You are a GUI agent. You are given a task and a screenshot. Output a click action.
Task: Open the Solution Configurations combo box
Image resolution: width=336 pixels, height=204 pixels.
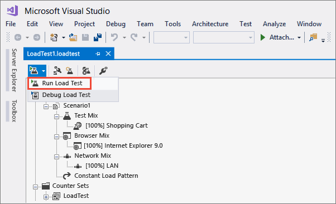[x=171, y=37]
